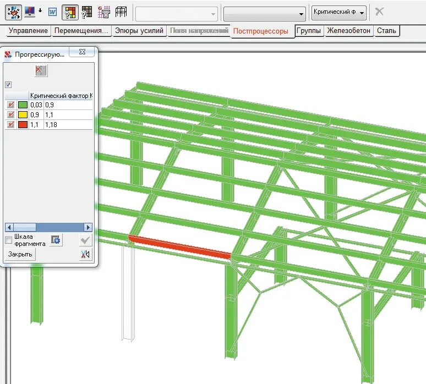Click the Поля напряжений tab
This screenshot has width=426, height=384.
[x=199, y=31]
